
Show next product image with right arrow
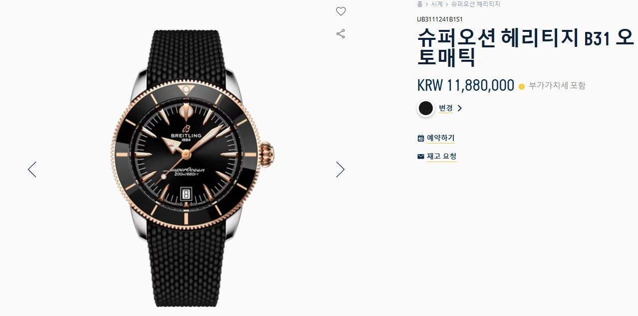pos(340,169)
